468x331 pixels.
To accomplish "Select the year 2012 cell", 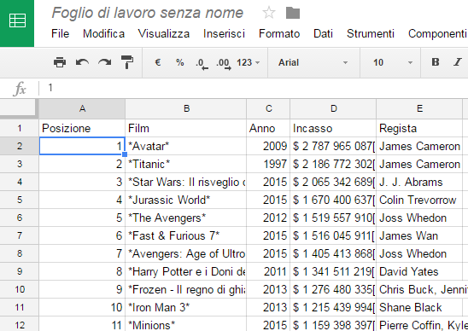I will pyautogui.click(x=268, y=218).
